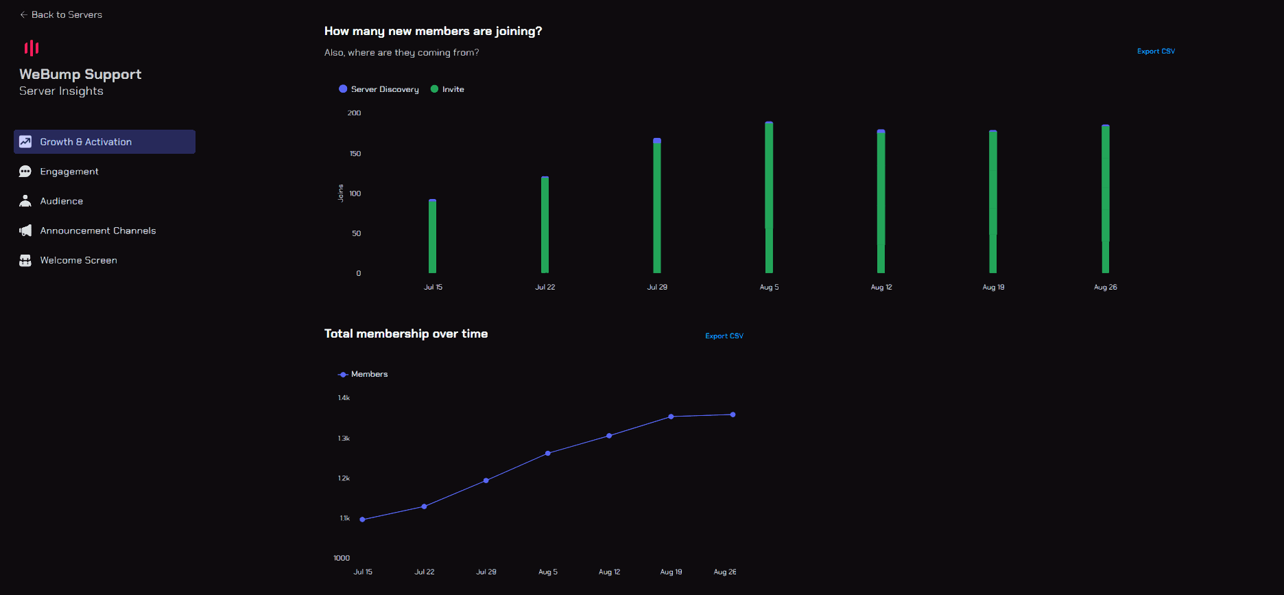Screen dimensions: 1284x595
Task: Click the Audience person icon
Action: pyautogui.click(x=25, y=201)
